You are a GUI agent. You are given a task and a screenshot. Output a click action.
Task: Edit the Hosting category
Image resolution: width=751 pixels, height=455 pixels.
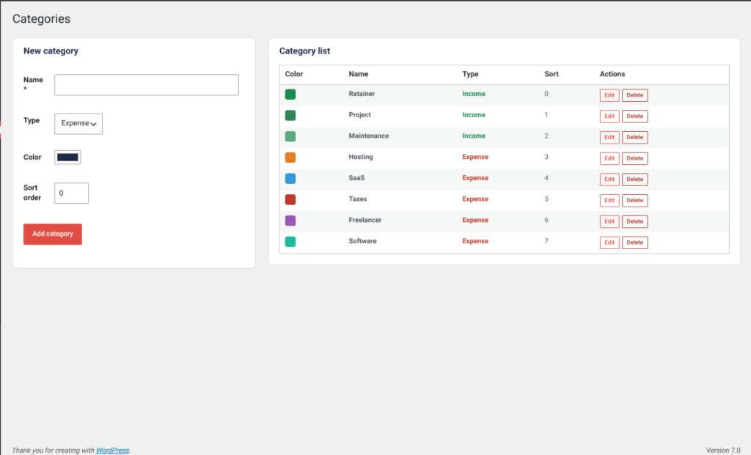coord(609,158)
